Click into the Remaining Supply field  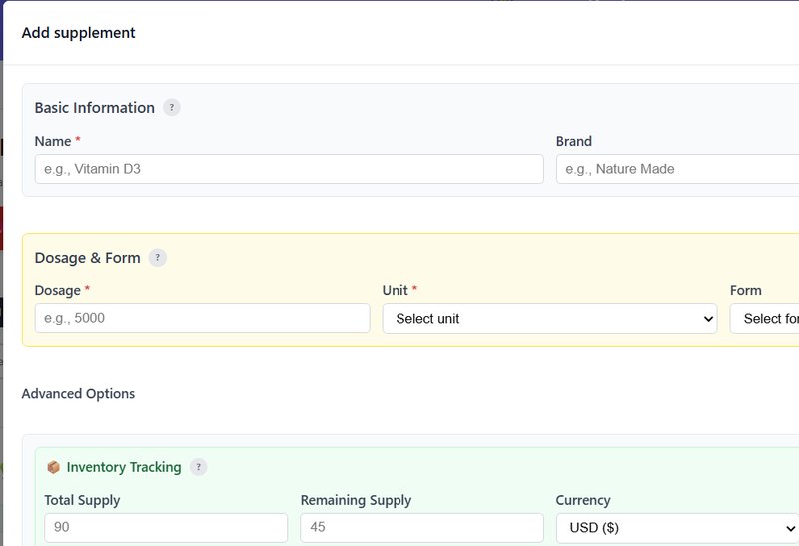[x=421, y=527]
